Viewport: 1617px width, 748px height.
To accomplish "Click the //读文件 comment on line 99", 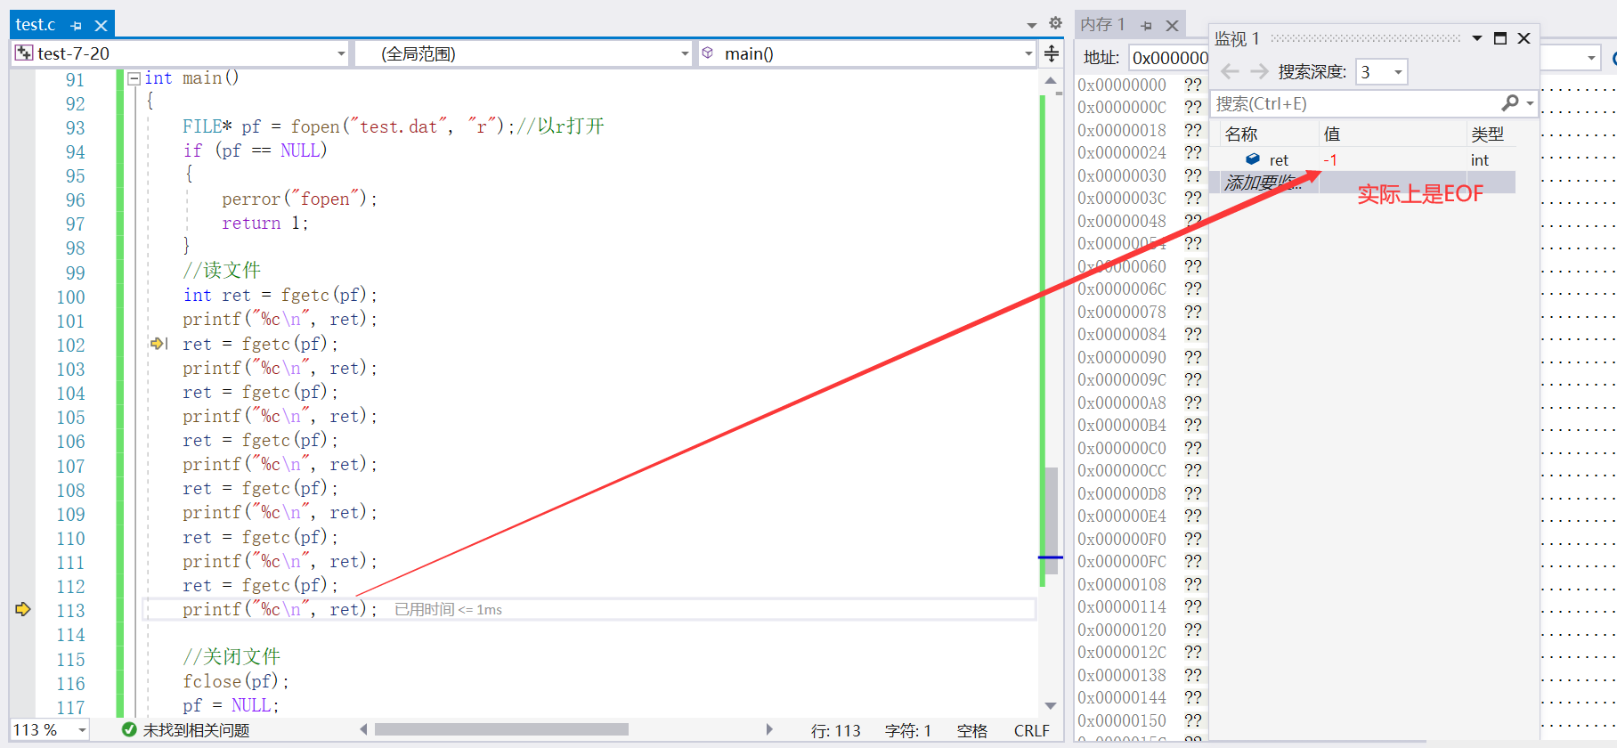I will (x=222, y=271).
